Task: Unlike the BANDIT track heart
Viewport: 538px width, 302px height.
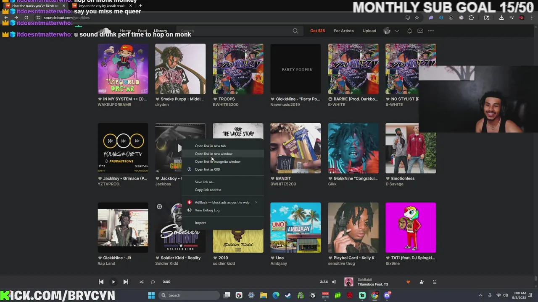Action: [273, 178]
